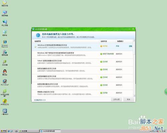Screen dimensions: 167x133
Task: Open the 开始 Start button
Action: [x=3, y=131]
